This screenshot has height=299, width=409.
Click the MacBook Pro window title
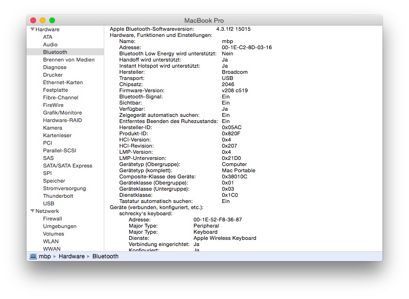(x=204, y=20)
